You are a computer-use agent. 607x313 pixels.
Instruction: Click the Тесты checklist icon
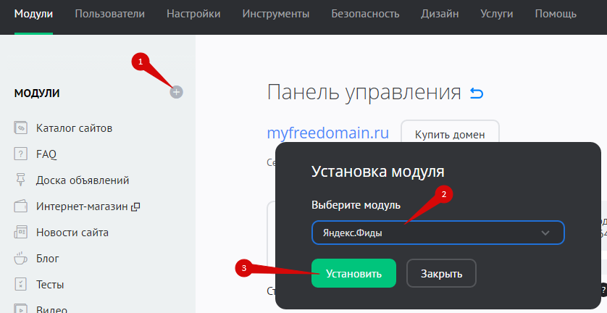pos(20,284)
